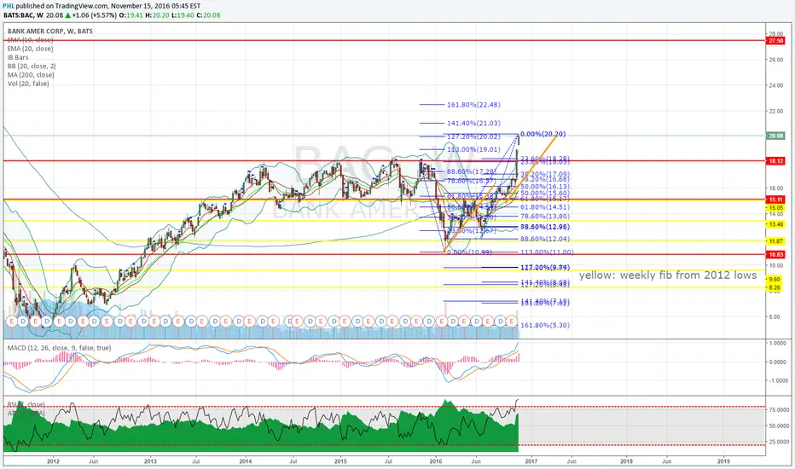Viewport: 795px width, 469px height.
Task: Click the 24.00 price scale label
Action: 775,85
